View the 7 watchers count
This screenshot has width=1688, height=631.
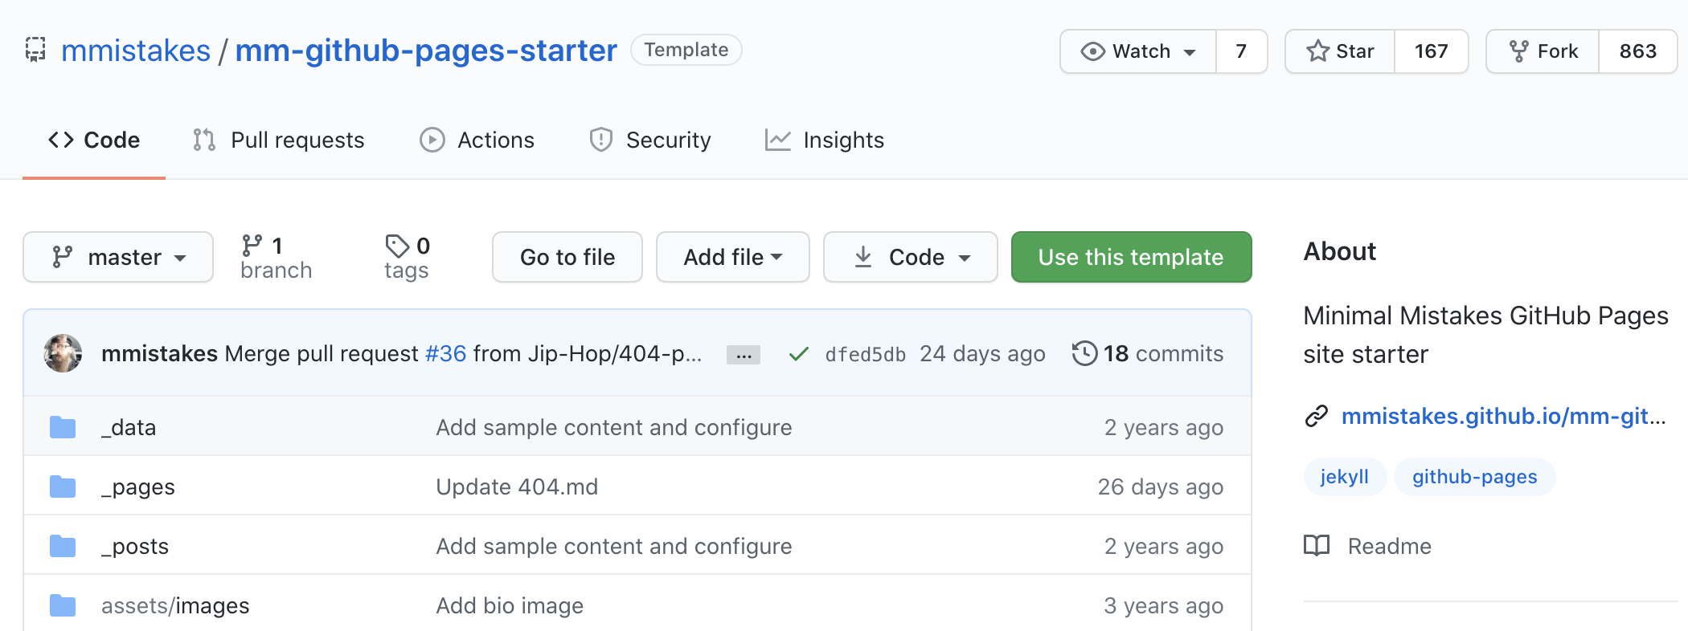(1242, 51)
